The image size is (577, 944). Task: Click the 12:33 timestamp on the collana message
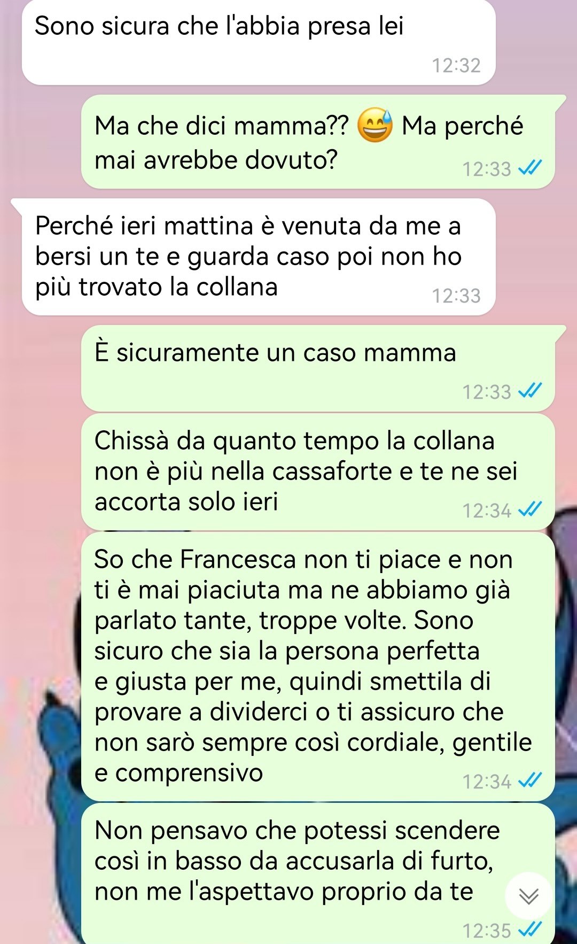tap(456, 296)
